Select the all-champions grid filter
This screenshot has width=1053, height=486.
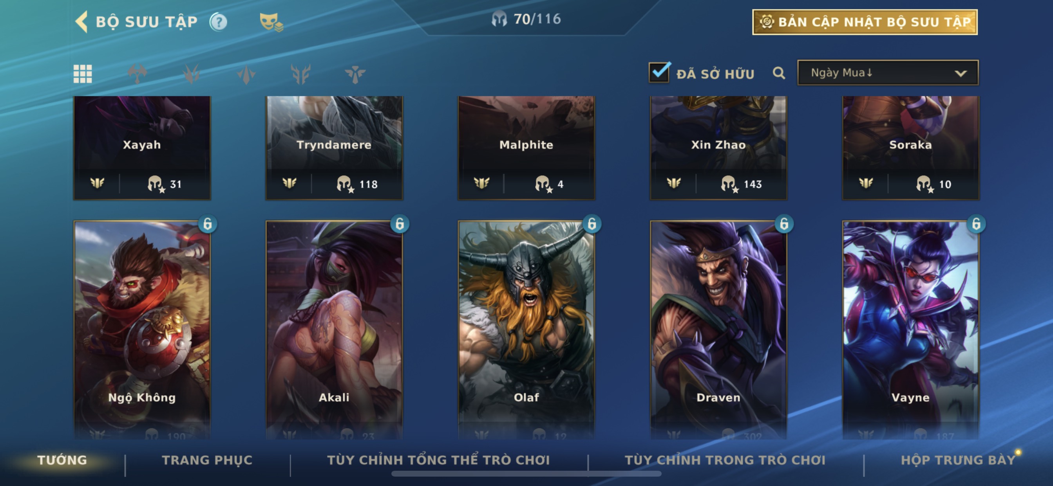click(83, 74)
